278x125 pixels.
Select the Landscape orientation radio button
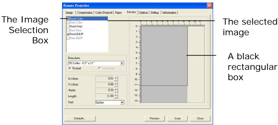click(100, 68)
